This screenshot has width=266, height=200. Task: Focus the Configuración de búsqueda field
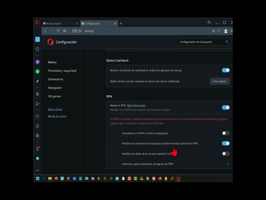point(203,42)
